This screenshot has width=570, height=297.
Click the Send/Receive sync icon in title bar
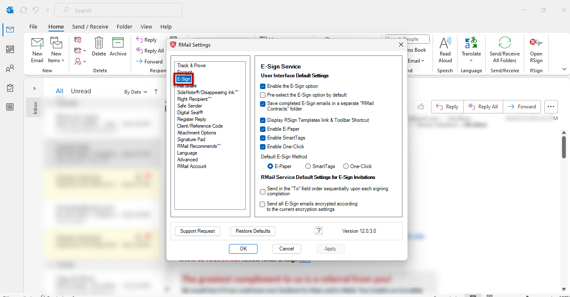pos(24,10)
